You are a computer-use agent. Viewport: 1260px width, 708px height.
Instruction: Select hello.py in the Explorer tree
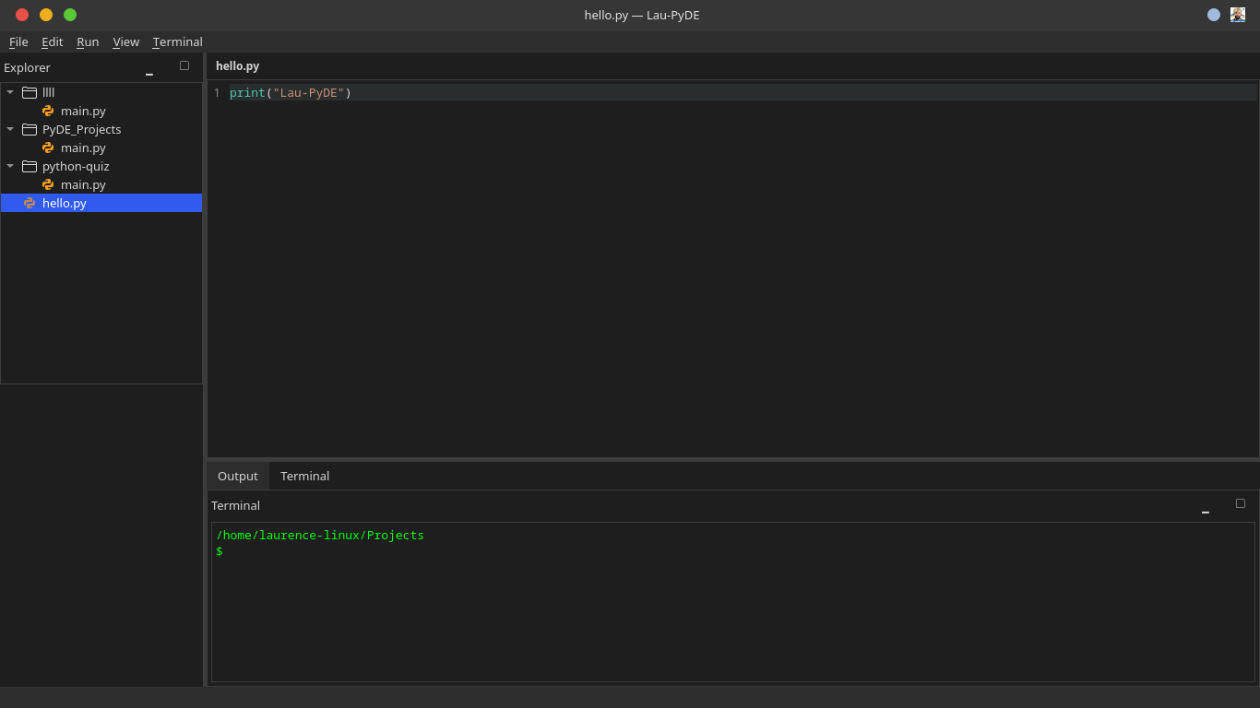point(101,203)
